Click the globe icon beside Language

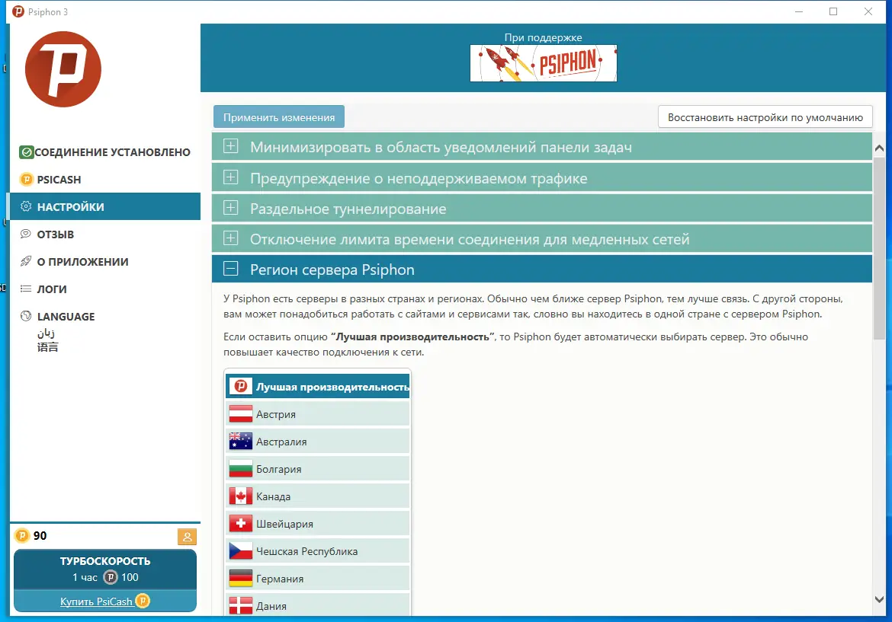[26, 316]
